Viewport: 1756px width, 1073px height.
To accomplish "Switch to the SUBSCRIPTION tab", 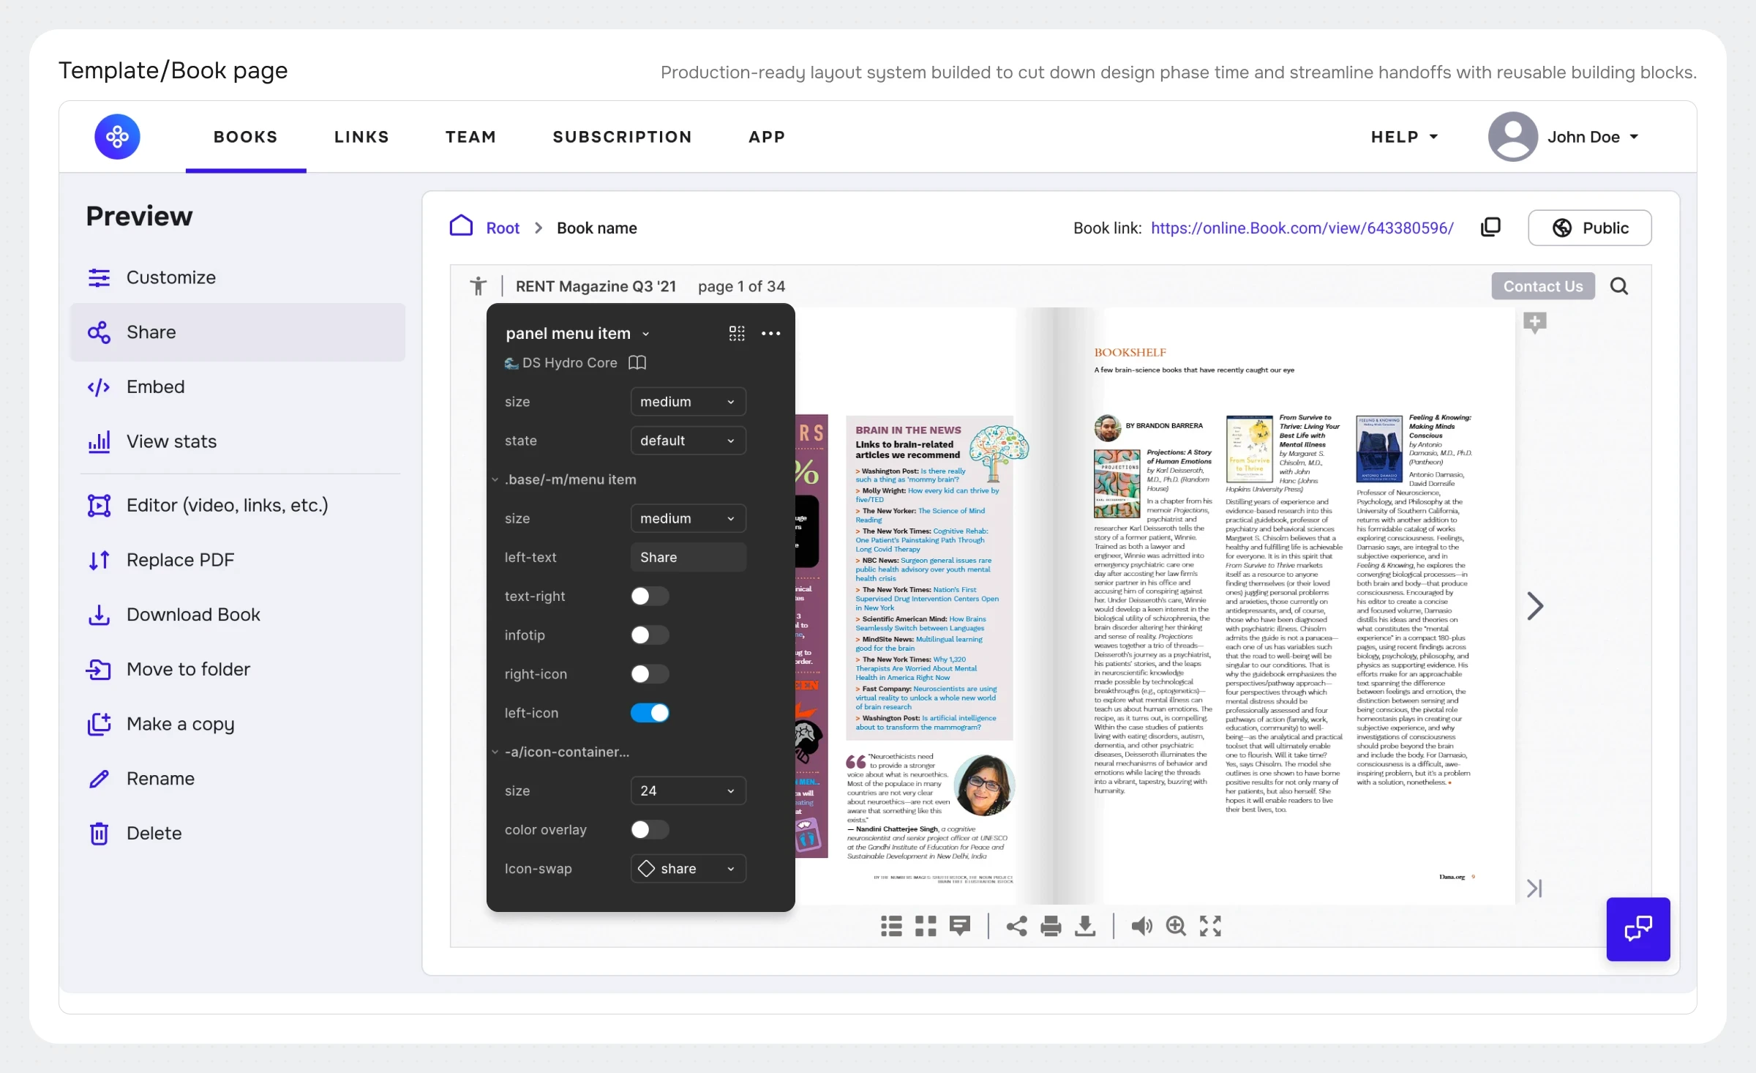I will (622, 137).
